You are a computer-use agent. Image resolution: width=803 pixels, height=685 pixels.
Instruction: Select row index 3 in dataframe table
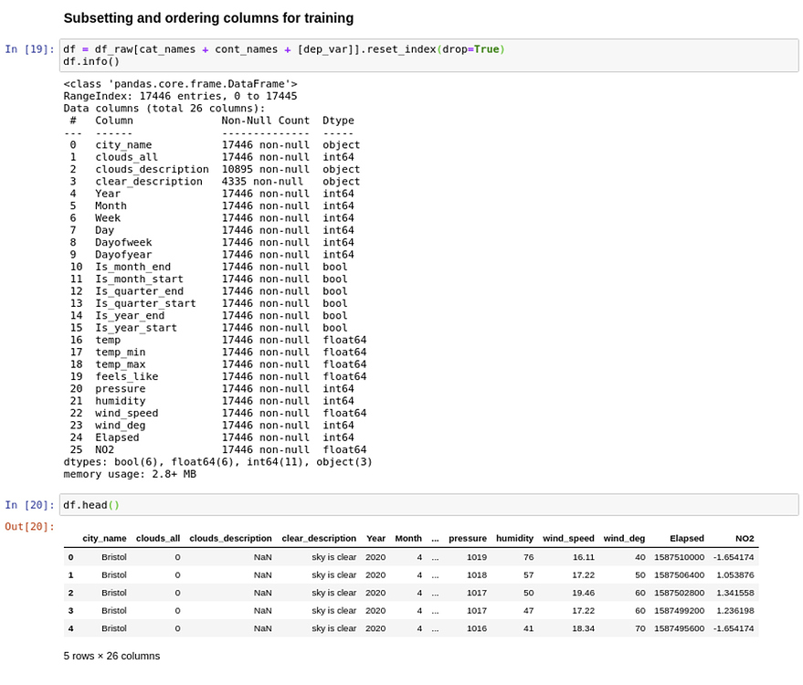(70, 610)
